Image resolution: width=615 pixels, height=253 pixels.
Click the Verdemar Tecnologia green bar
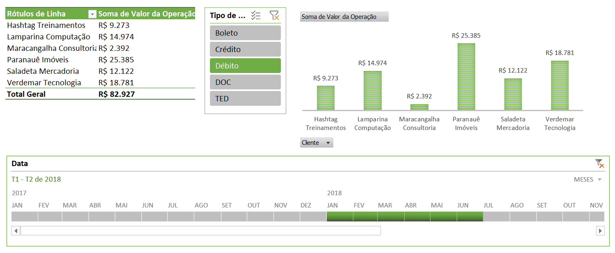click(560, 85)
